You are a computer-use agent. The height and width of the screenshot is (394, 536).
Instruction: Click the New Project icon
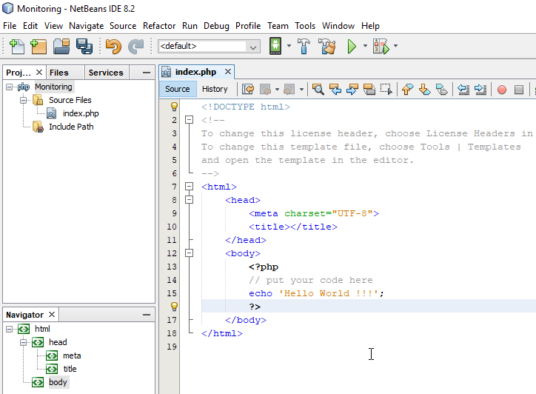[38, 46]
